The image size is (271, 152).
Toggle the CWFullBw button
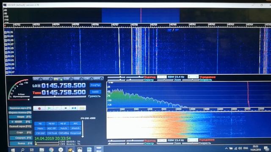[x=64, y=133]
